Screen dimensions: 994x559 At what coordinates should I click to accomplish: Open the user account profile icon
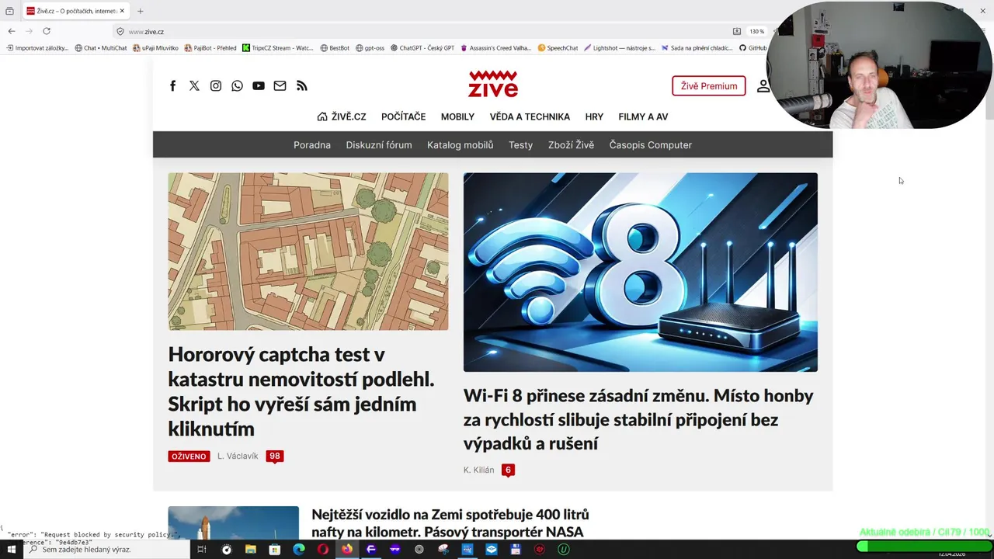(x=763, y=86)
